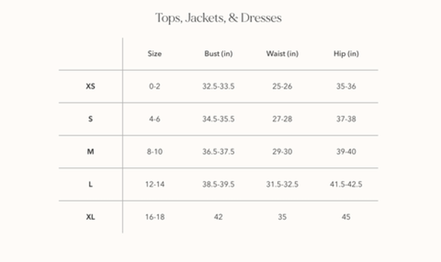This screenshot has width=441, height=262.
Task: Click the 0-2 size cell
Action: (154, 87)
